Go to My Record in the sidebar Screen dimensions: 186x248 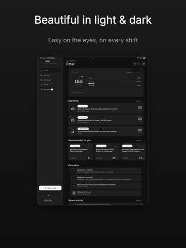[x=50, y=80]
